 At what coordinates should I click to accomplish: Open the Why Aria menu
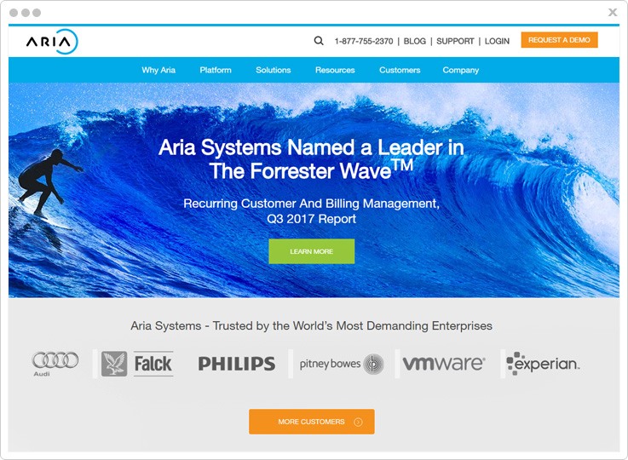(x=158, y=70)
